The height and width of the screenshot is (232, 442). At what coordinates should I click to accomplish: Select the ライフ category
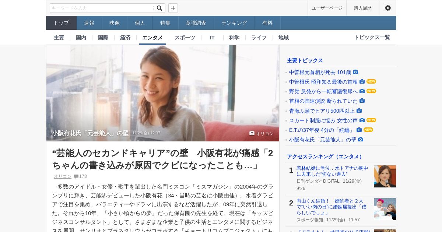(259, 38)
